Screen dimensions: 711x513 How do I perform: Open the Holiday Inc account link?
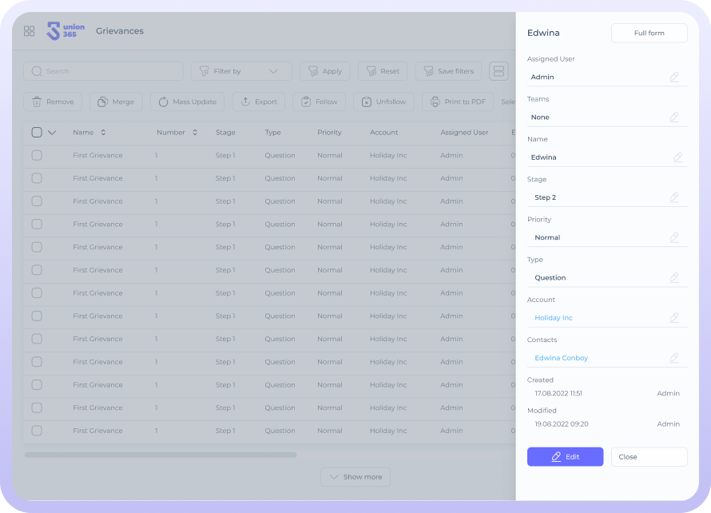coord(554,318)
